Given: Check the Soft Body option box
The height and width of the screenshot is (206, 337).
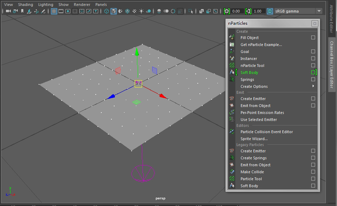Looking at the screenshot, I should click(313, 73).
